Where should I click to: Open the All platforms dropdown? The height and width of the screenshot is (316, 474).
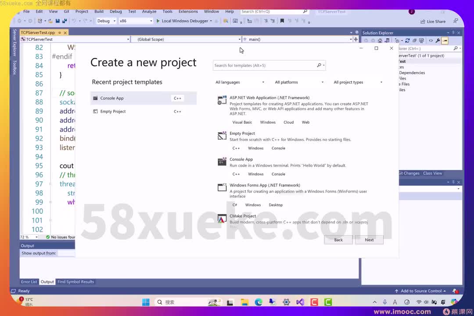(299, 82)
